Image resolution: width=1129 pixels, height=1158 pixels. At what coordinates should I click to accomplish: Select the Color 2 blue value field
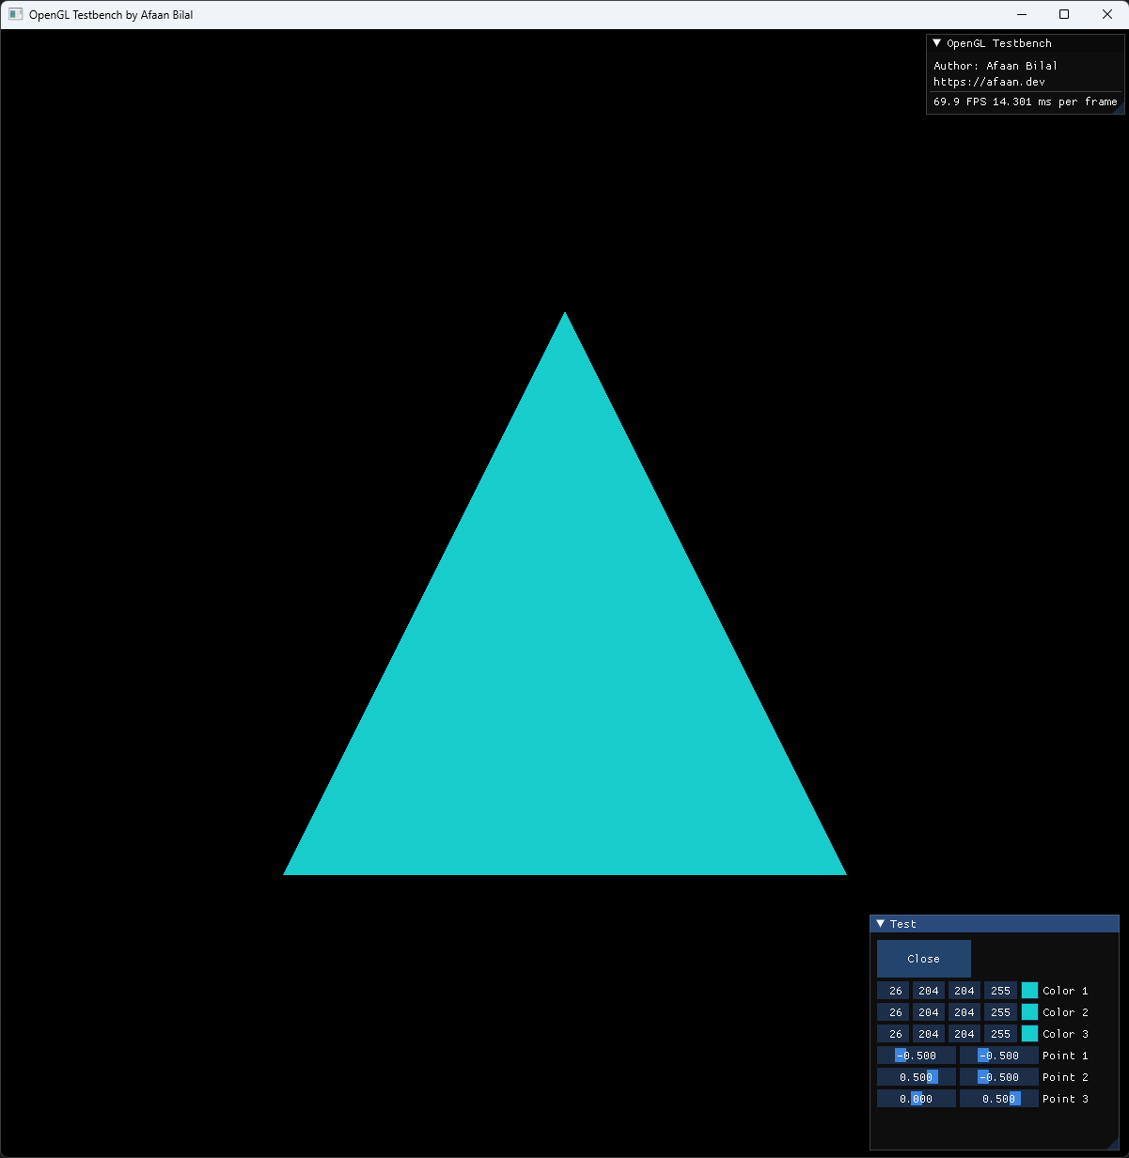point(964,1012)
